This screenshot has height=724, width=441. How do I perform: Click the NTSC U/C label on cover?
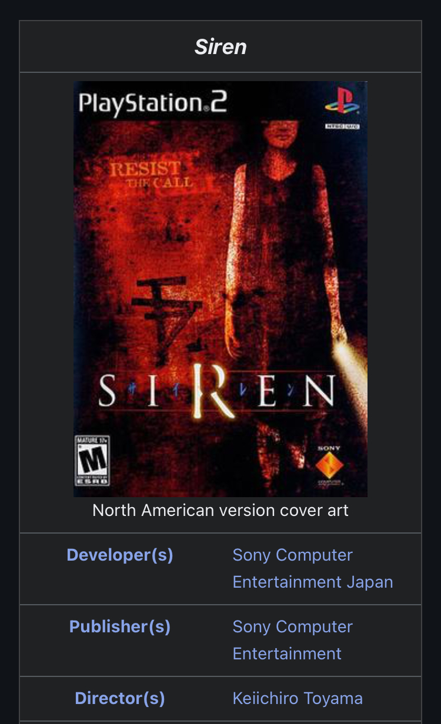coord(342,126)
